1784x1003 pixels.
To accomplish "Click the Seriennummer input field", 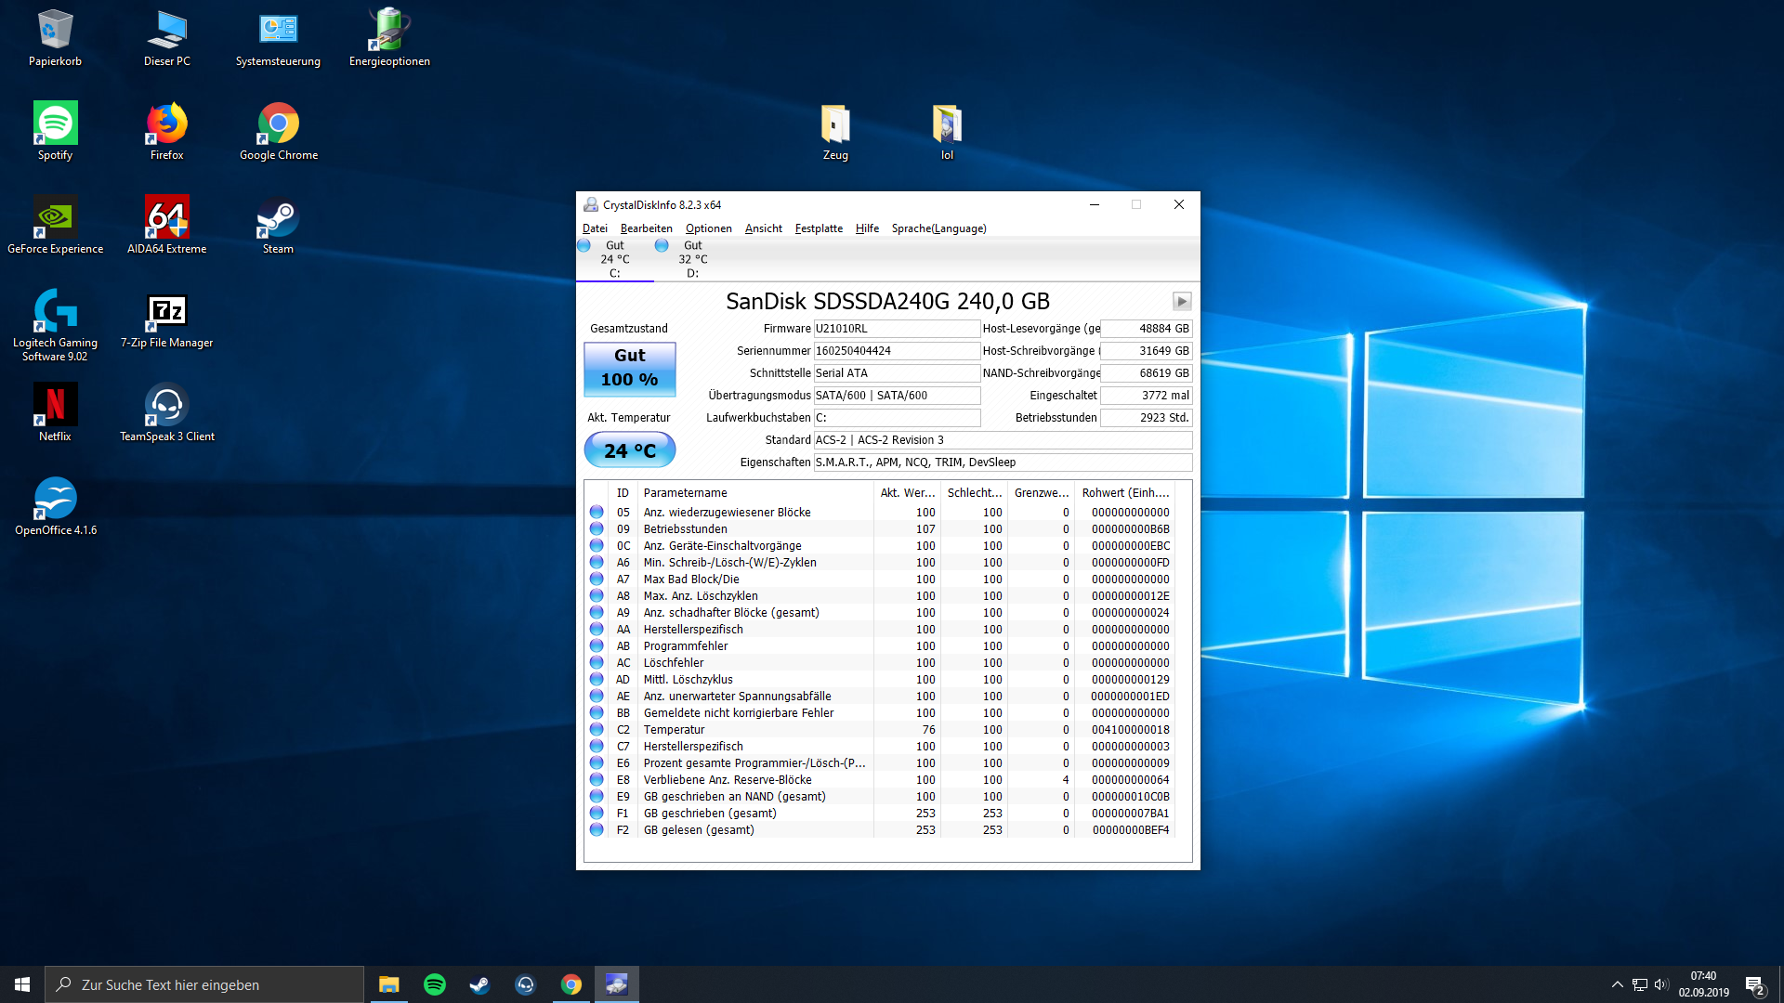I will (896, 351).
